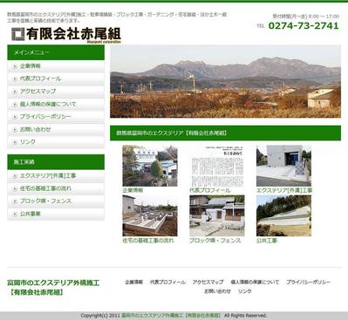
Task: Click the お問い合わせ link in the footer
Action: tap(217, 291)
